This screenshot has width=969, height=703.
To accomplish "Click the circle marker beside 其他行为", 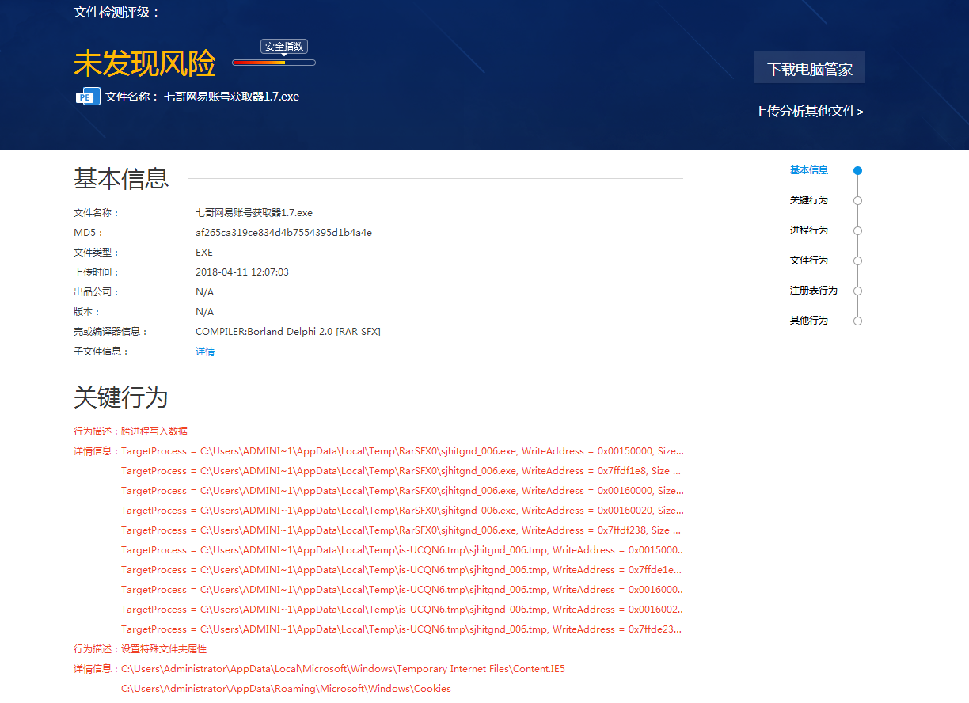I will [857, 321].
